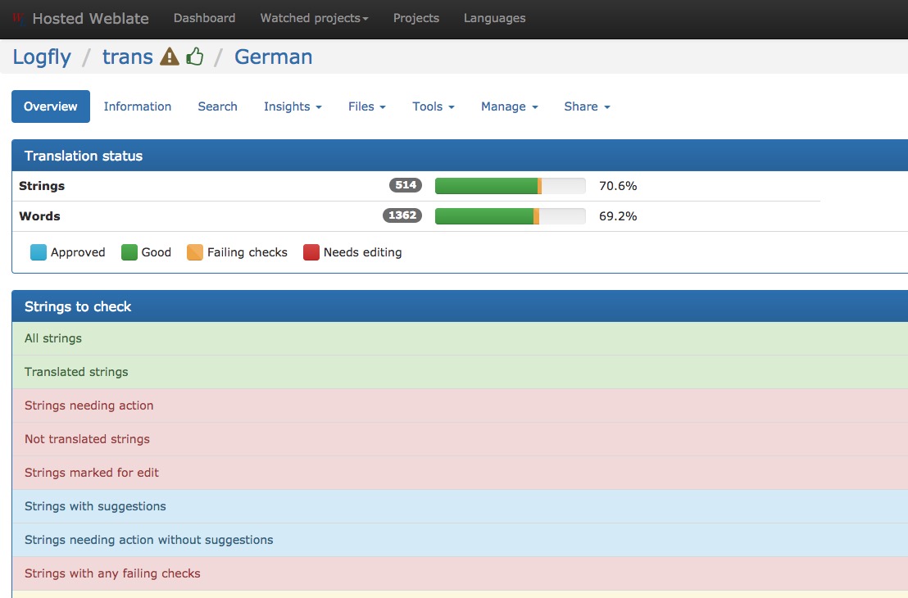Click the Strings progress bar
The image size is (908, 598).
(511, 186)
